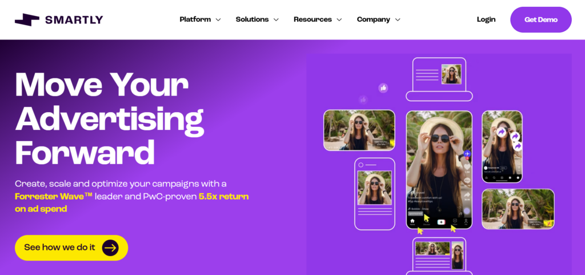Click the arrow icon in the yellow button
Screen dimensions: 585x275
[110, 248]
